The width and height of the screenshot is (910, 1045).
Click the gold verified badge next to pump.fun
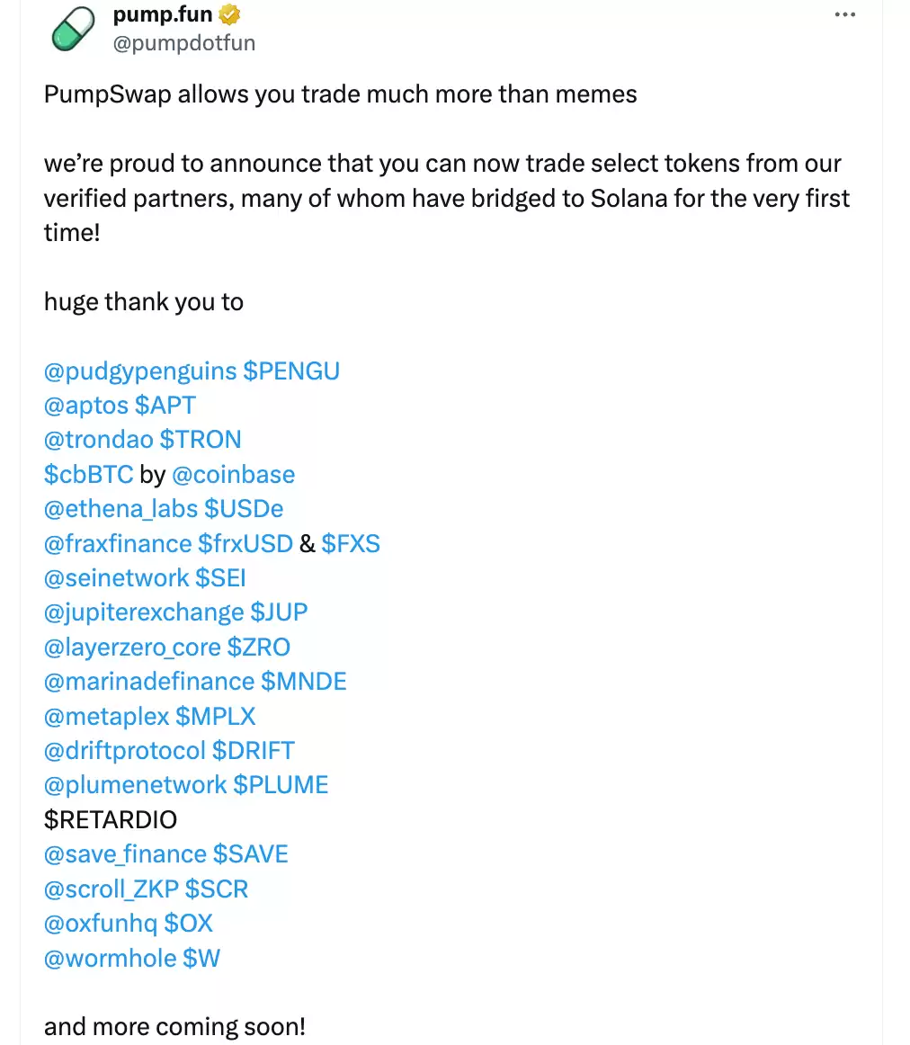pos(227,13)
